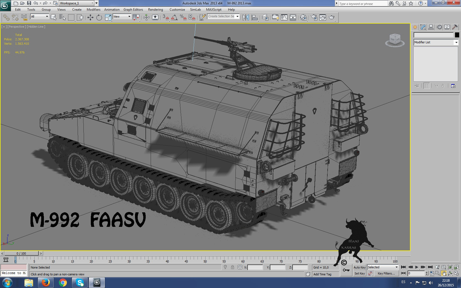Activate the Select and Rotate tool
Viewport: 461px width, 288px height.
[99, 17]
